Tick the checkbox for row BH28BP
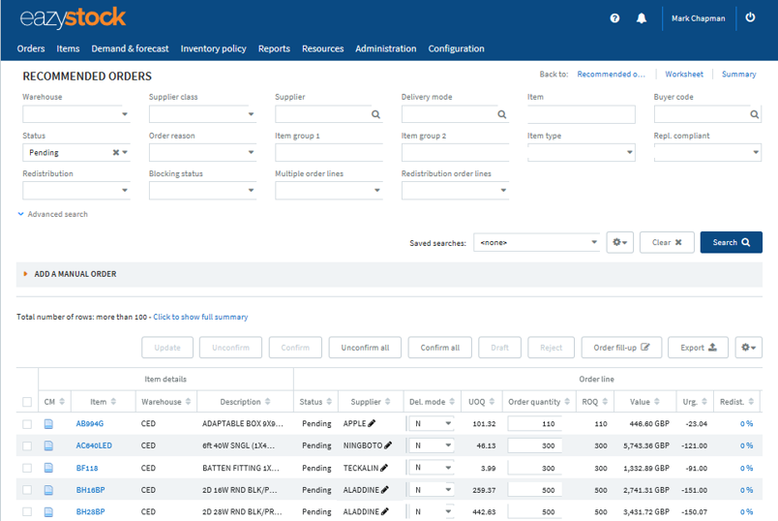 click(x=27, y=511)
